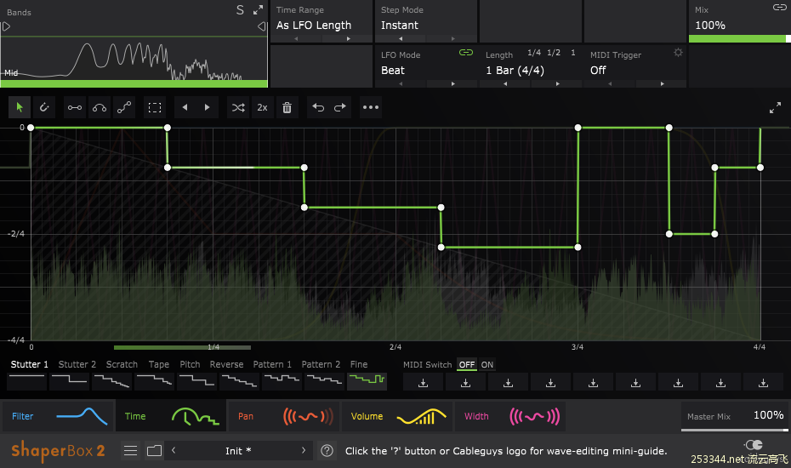The image size is (791, 468).
Task: Adjust the Mix 100% slider
Action: point(740,39)
